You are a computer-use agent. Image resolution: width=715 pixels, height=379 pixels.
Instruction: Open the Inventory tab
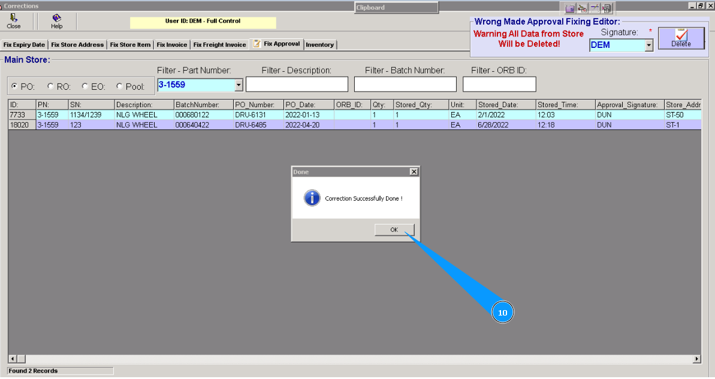[319, 45]
